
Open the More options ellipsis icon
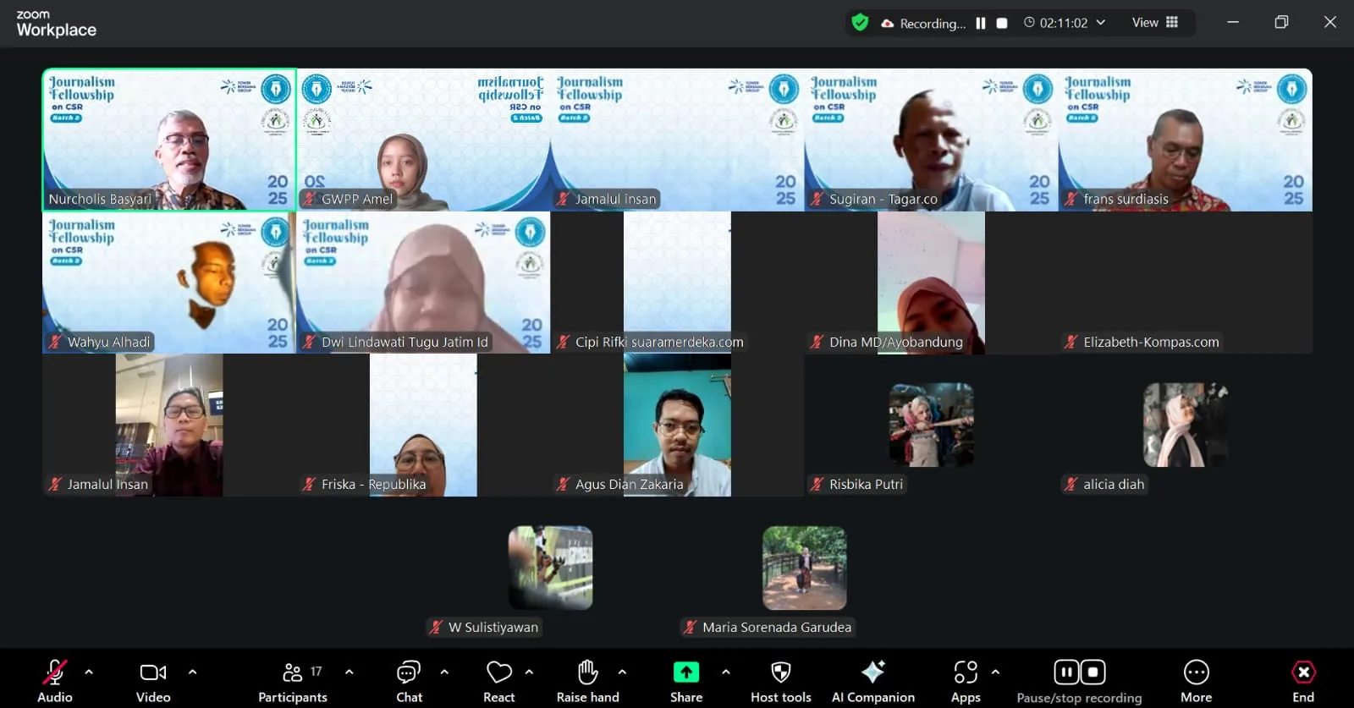coord(1197,672)
